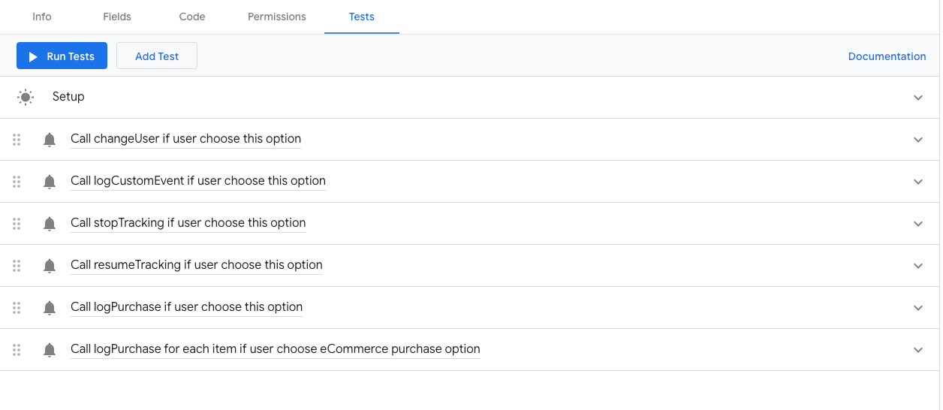Image resolution: width=943 pixels, height=410 pixels.
Task: Expand the eCommerce purchase test chevron
Action: pyautogui.click(x=918, y=350)
